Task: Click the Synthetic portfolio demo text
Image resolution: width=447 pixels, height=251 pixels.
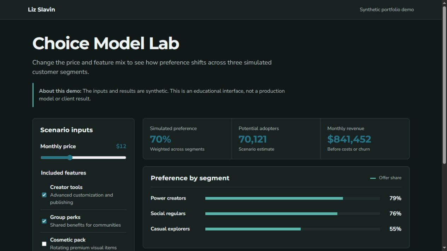Action: (x=387, y=10)
